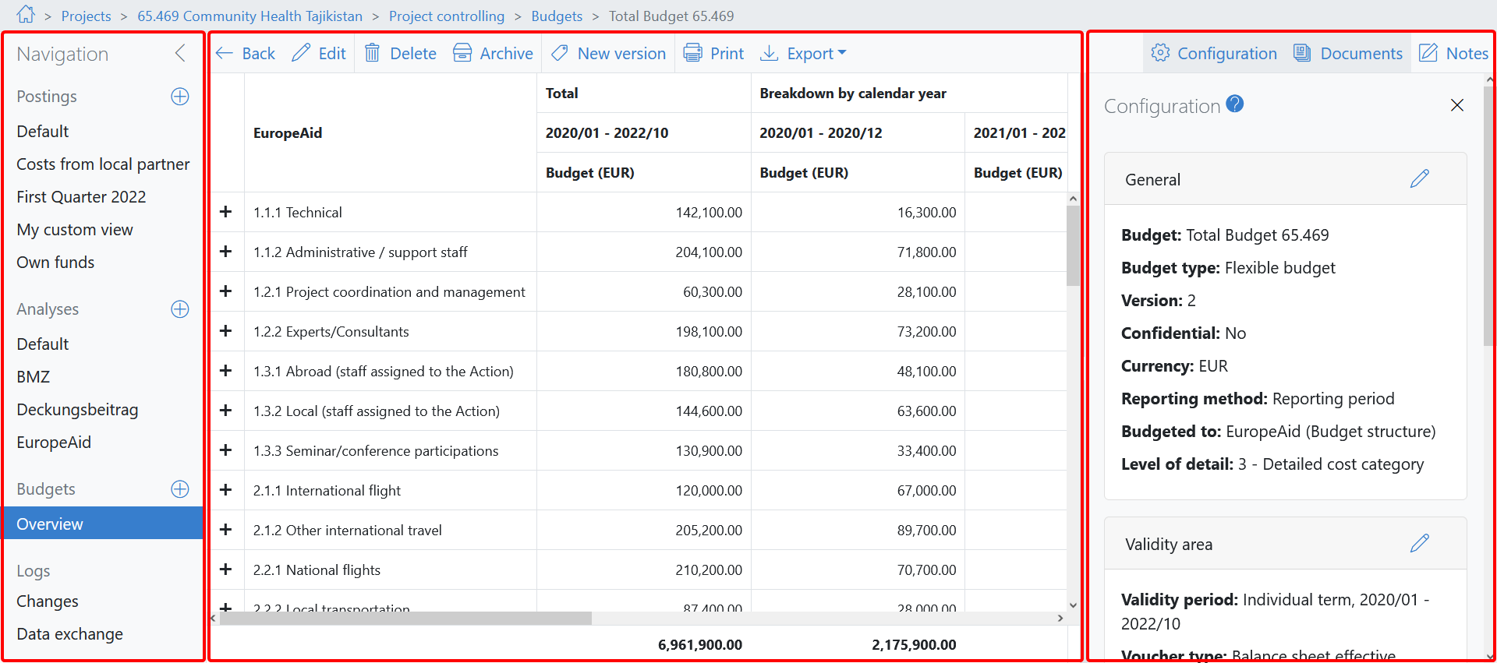
Task: Close the Configuration panel
Action: click(1456, 105)
